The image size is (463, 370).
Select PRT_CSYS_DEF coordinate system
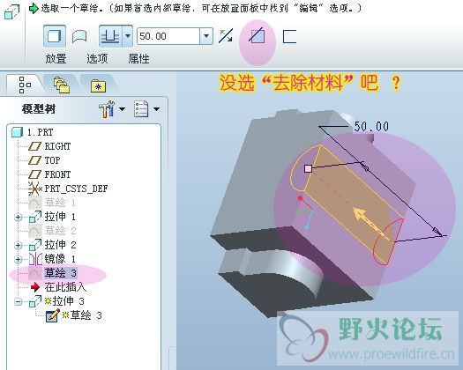click(x=76, y=189)
